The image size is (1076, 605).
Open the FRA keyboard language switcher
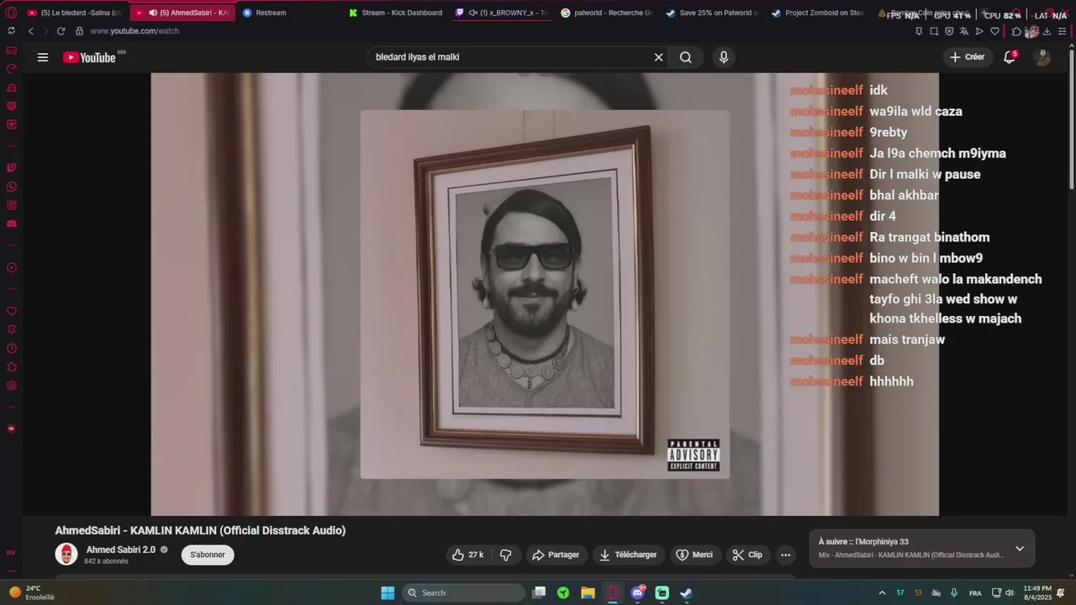point(975,592)
